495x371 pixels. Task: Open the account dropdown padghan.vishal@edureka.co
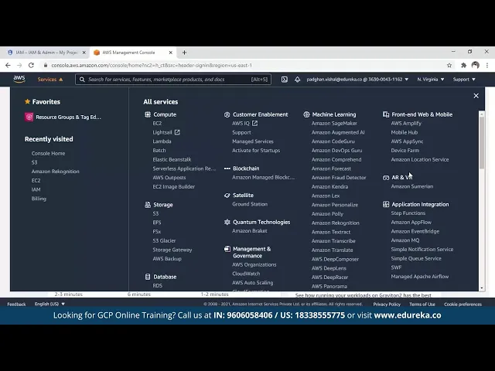357,80
